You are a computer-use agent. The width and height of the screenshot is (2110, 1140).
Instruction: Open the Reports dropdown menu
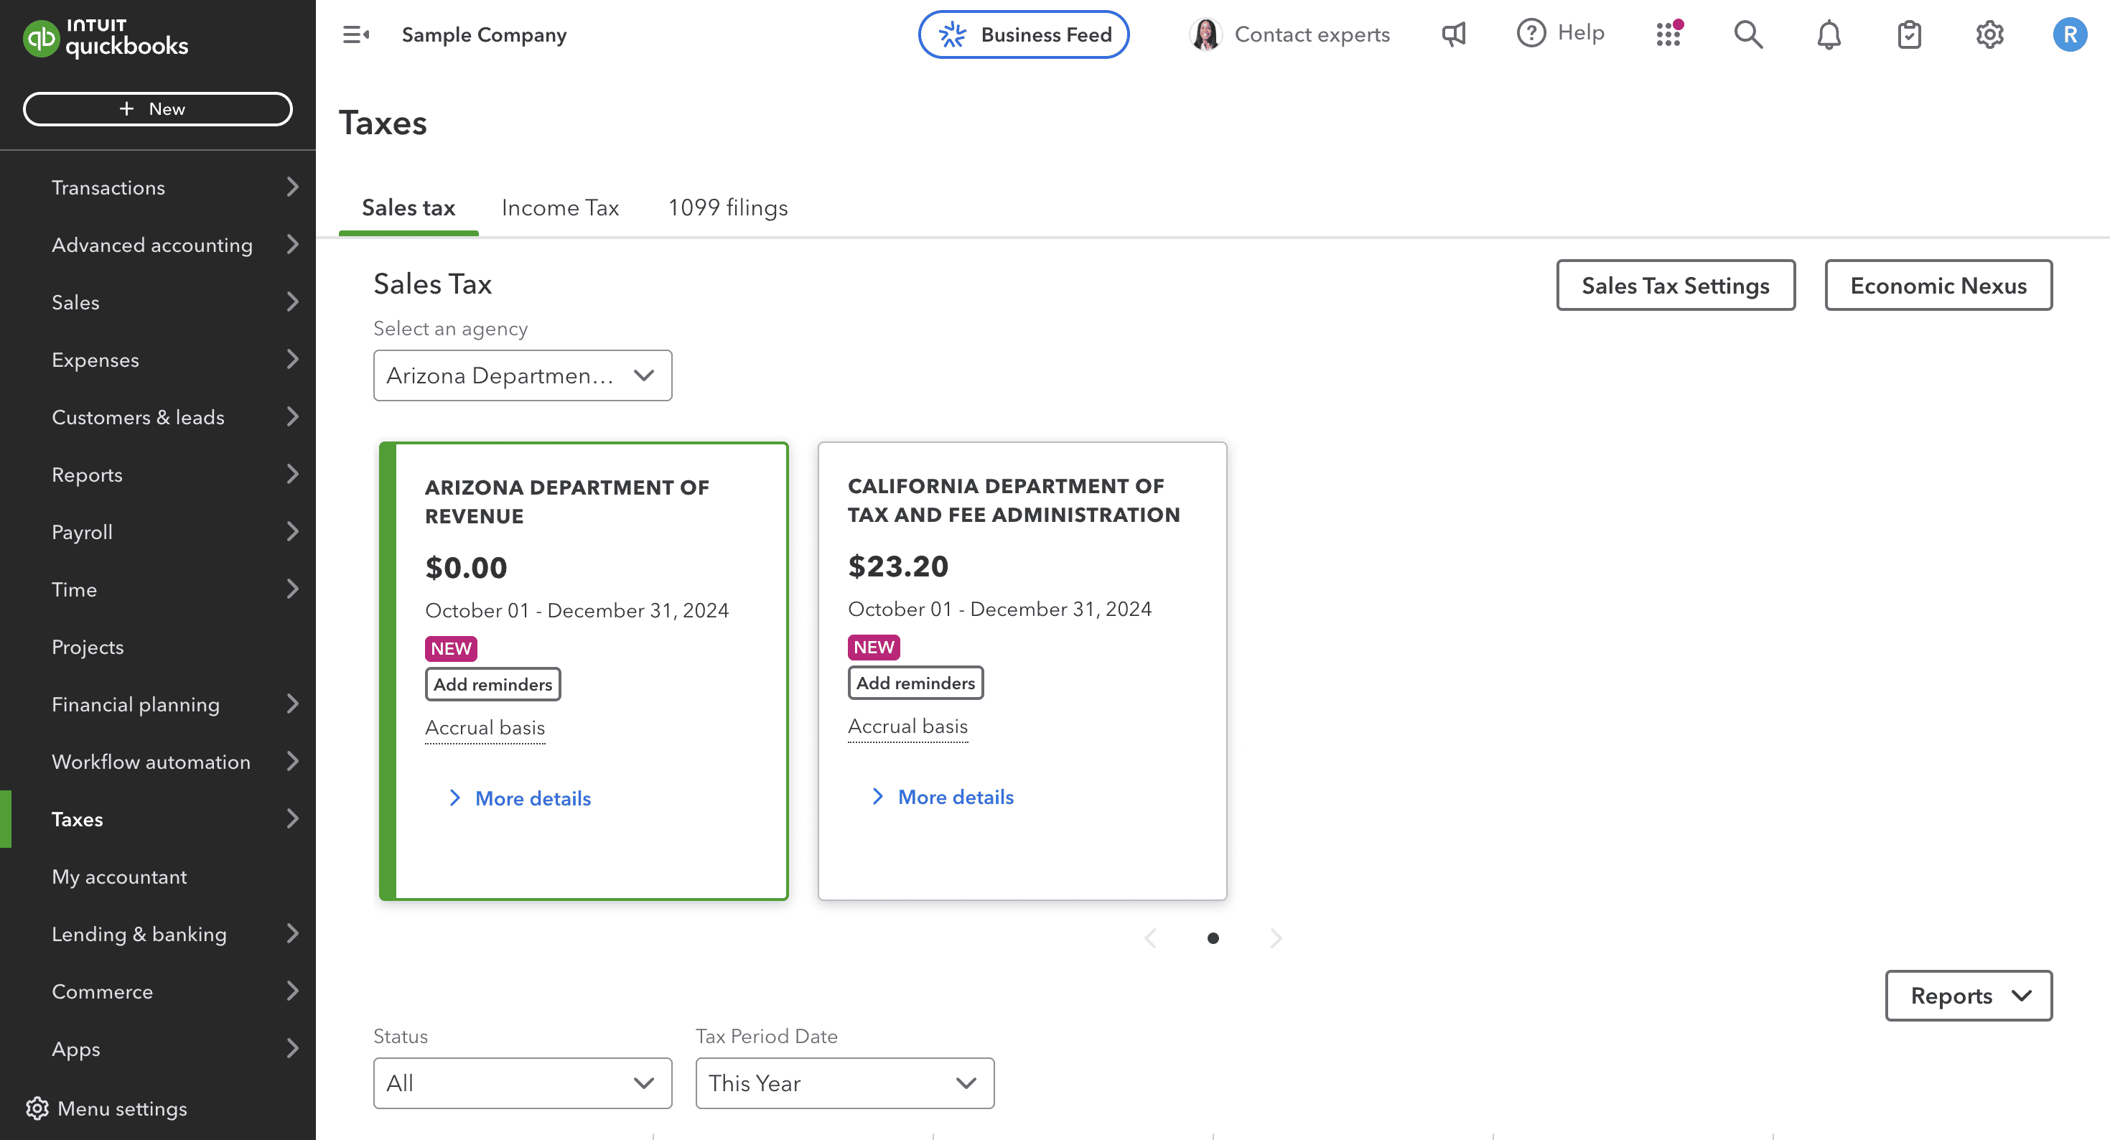point(1969,996)
